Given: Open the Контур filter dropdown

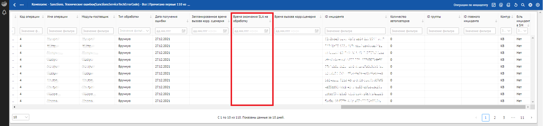Looking at the screenshot, I should click(x=509, y=31).
